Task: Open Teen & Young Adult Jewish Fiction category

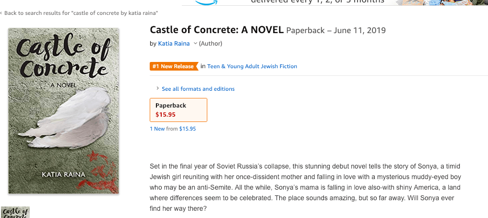Action: pos(252,66)
